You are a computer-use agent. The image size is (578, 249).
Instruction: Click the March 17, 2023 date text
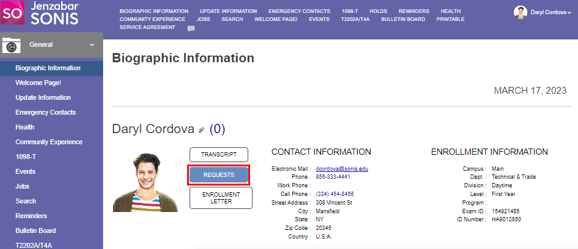(530, 91)
